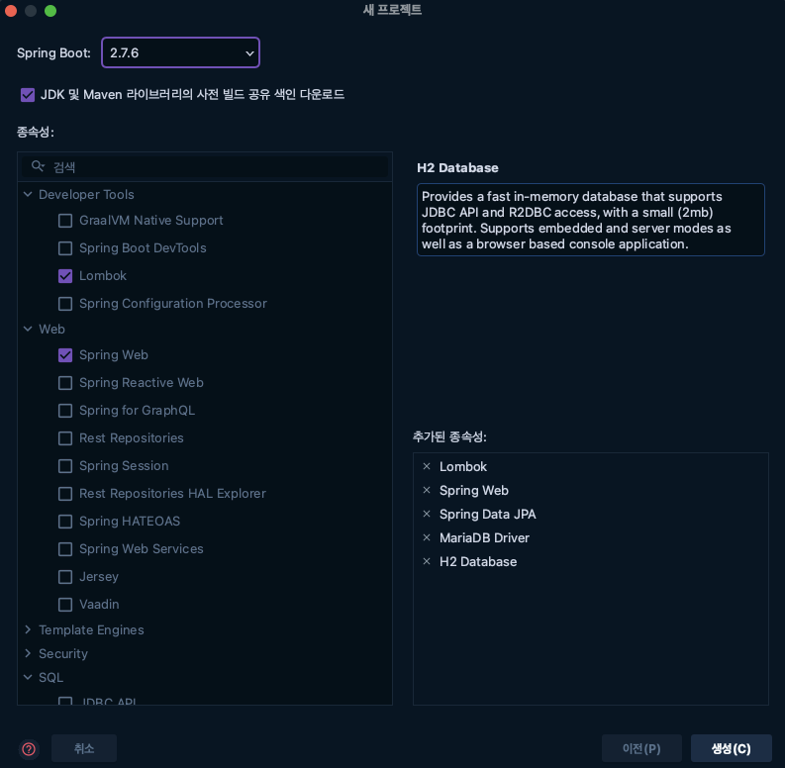Select Lombok in added dependencies list
Screen dimensions: 785x768
[463, 466]
